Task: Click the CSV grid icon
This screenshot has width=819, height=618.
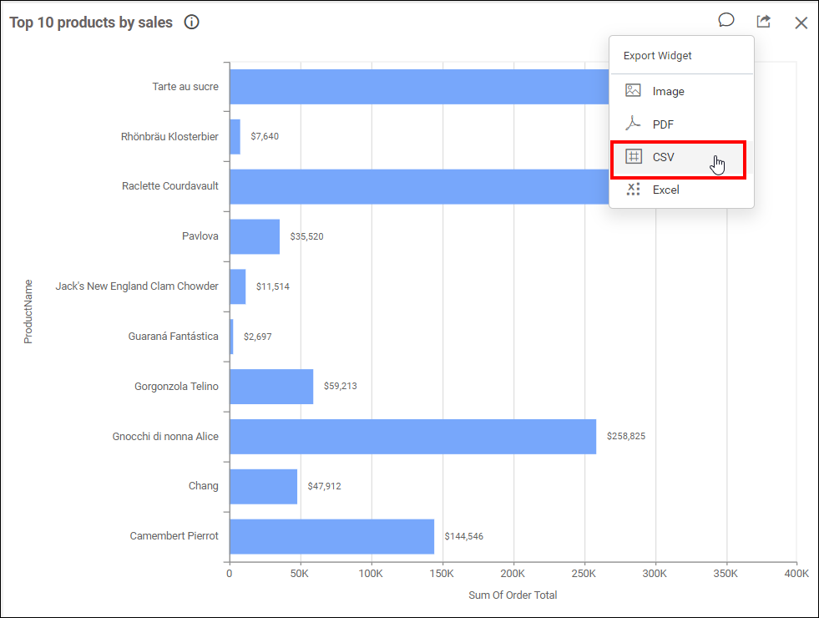Action: click(x=634, y=157)
